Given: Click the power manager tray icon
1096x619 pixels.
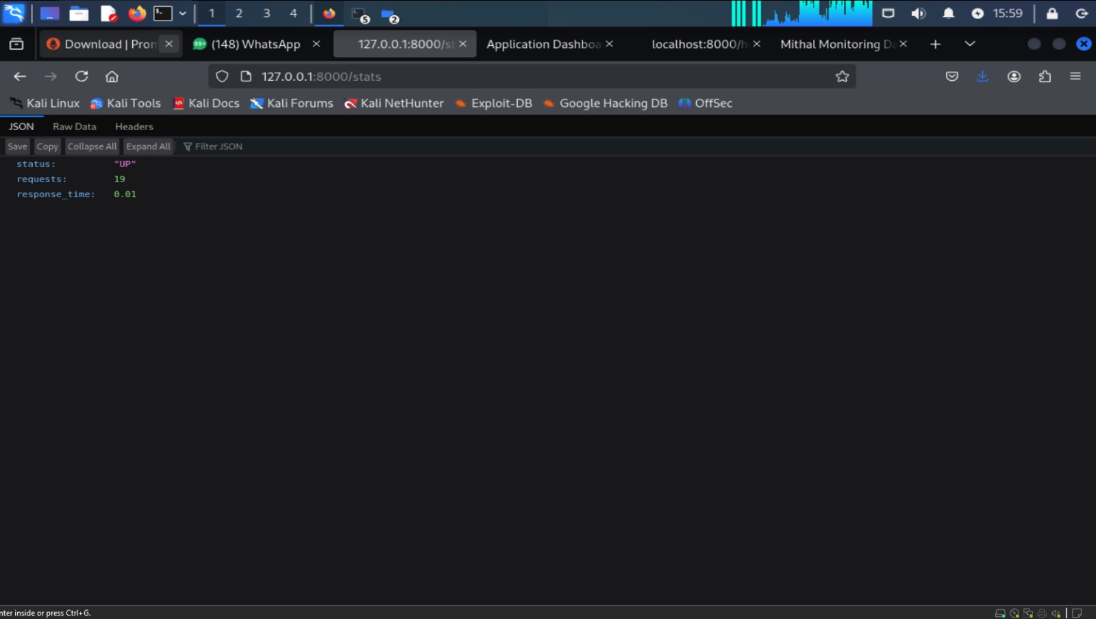Looking at the screenshot, I should (x=977, y=13).
